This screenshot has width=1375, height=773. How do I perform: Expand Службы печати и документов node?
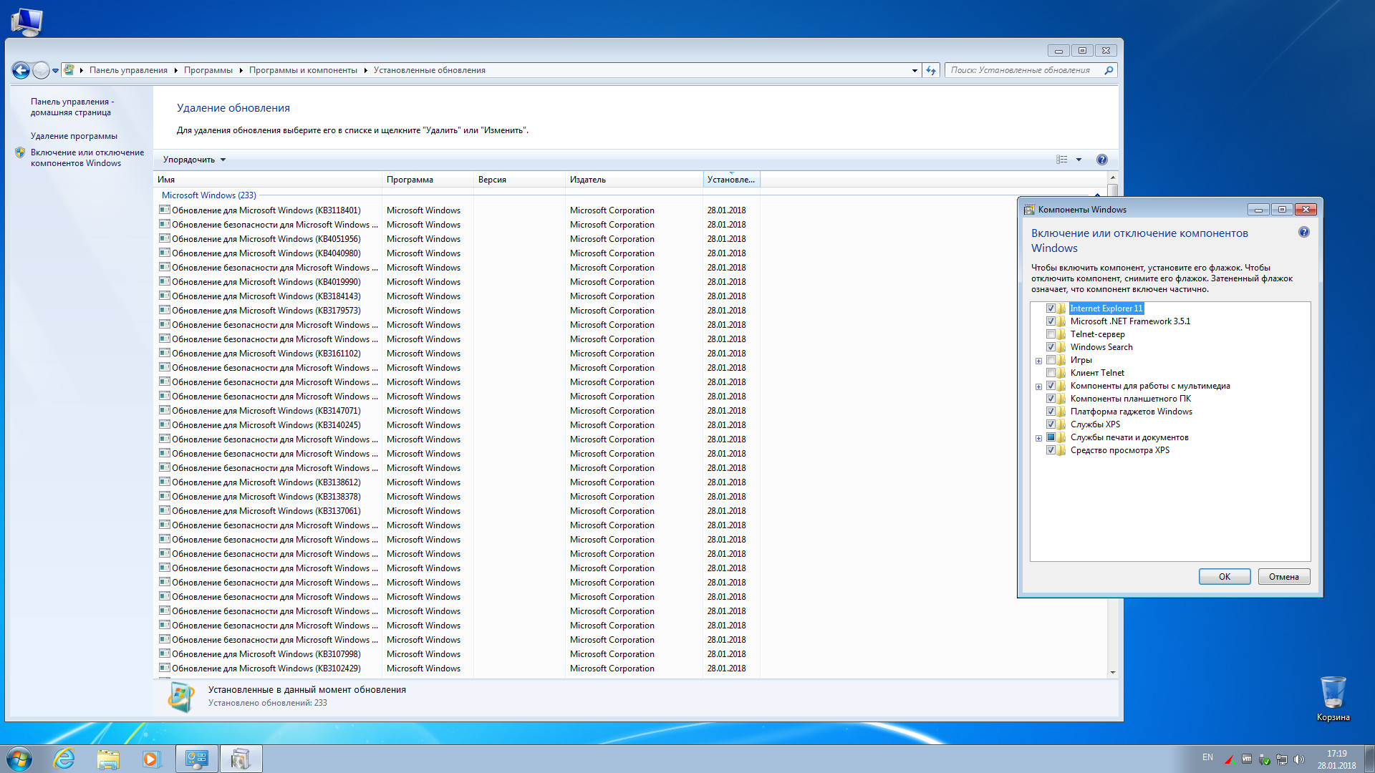pyautogui.click(x=1038, y=438)
